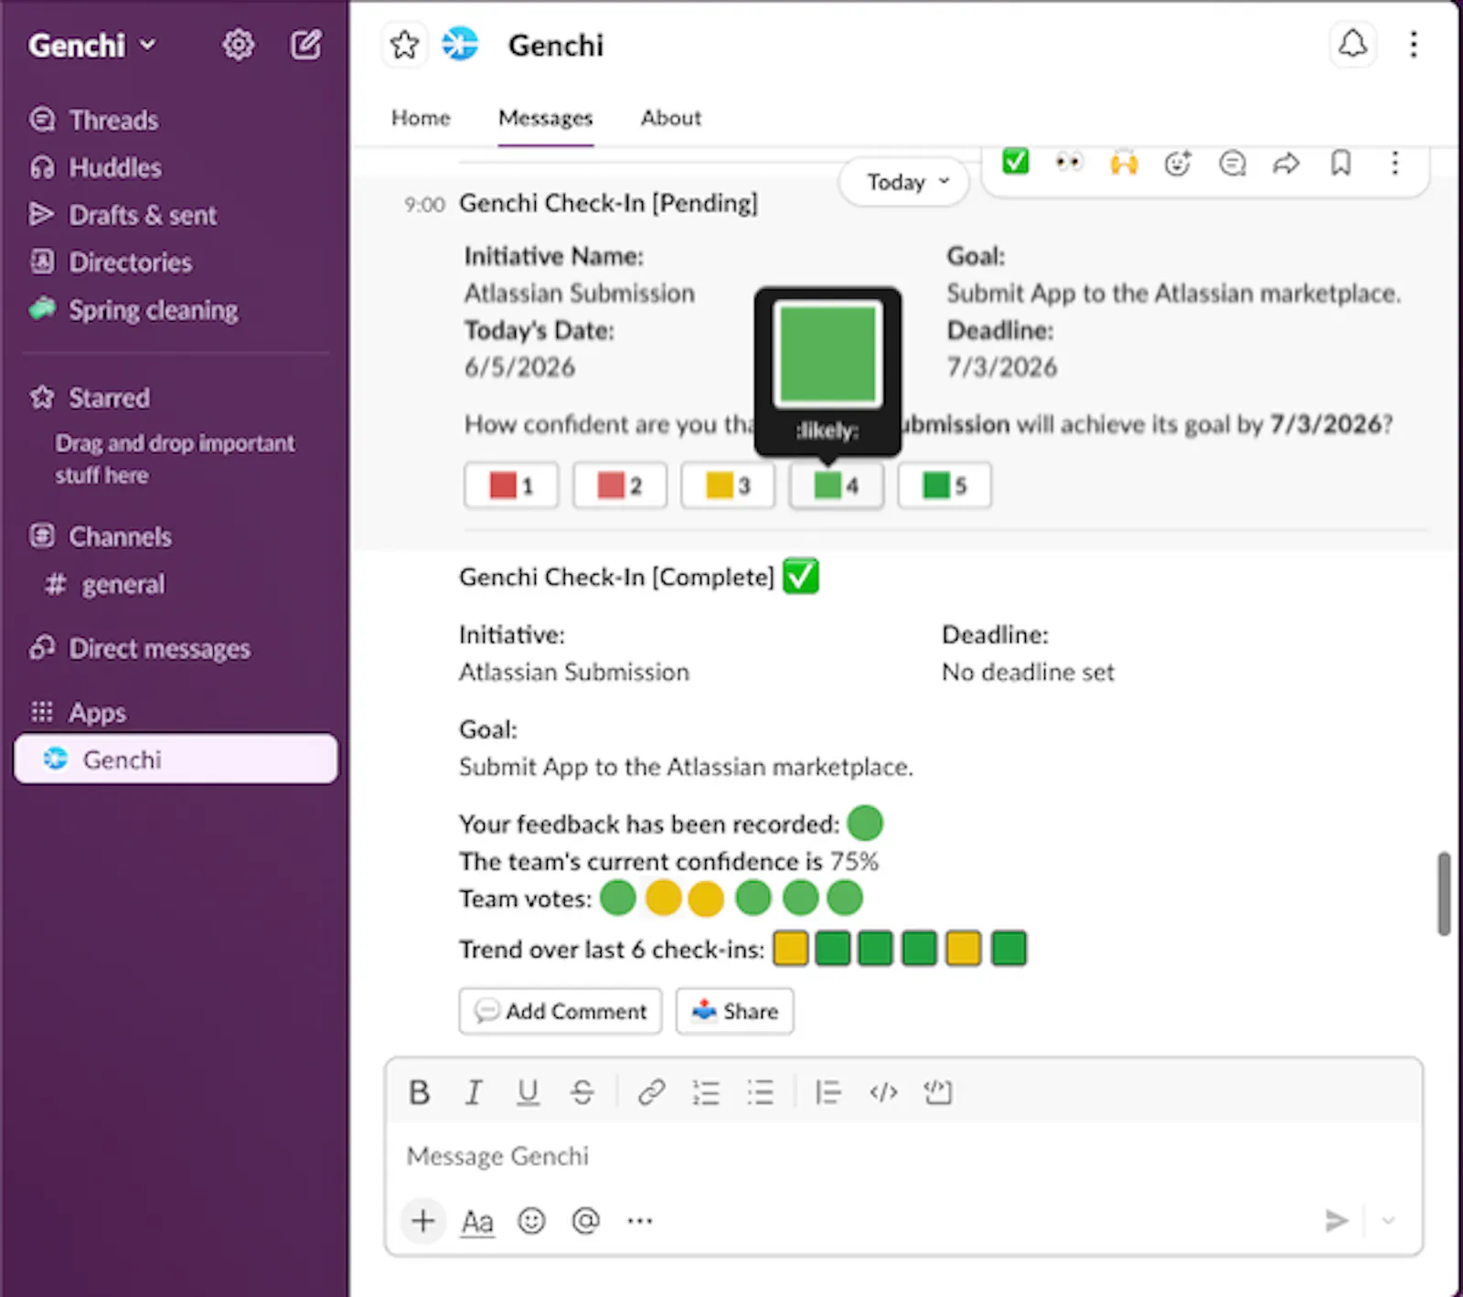Toggle strikethrough formatting
1463x1297 pixels.
pos(582,1091)
